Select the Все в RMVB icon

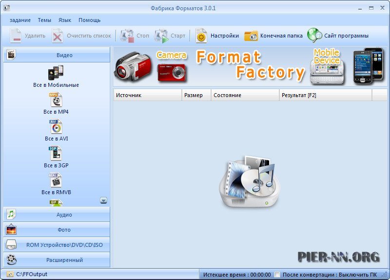[x=55, y=180]
